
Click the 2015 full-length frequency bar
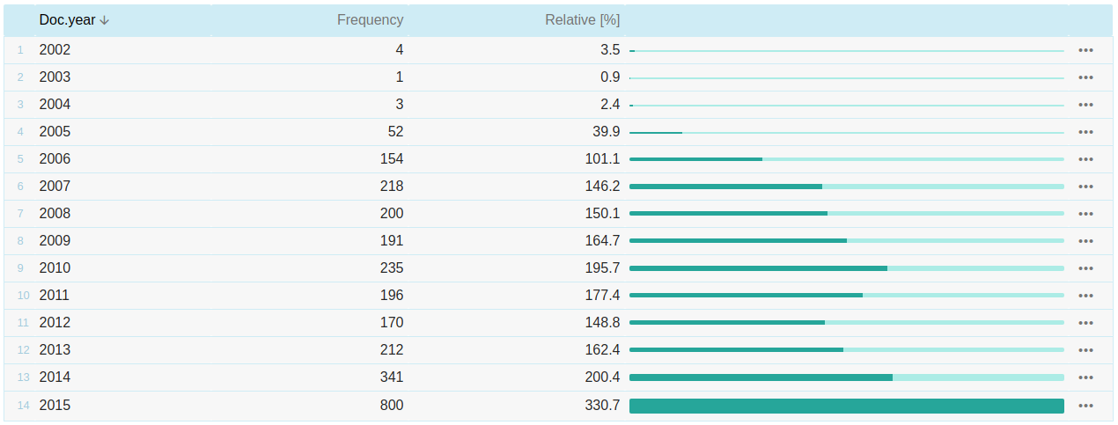coord(846,406)
